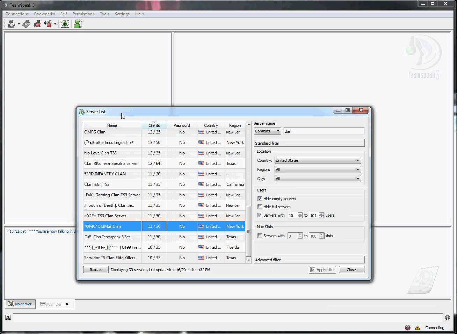The width and height of the screenshot is (457, 334).
Task: Click the US flag in No Love Clan TS3 row
Action: point(201,153)
